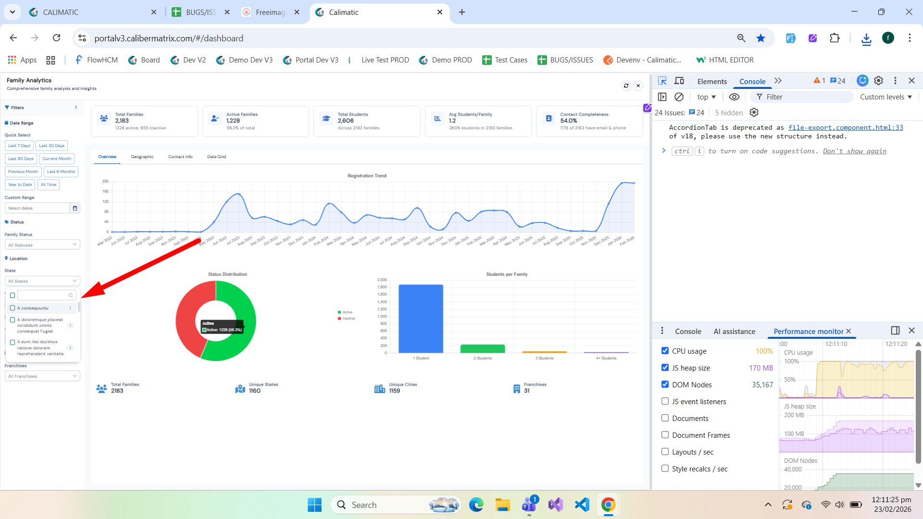Toggle the device toolbar icon in DevTools
This screenshot has width=923, height=519.
679,81
